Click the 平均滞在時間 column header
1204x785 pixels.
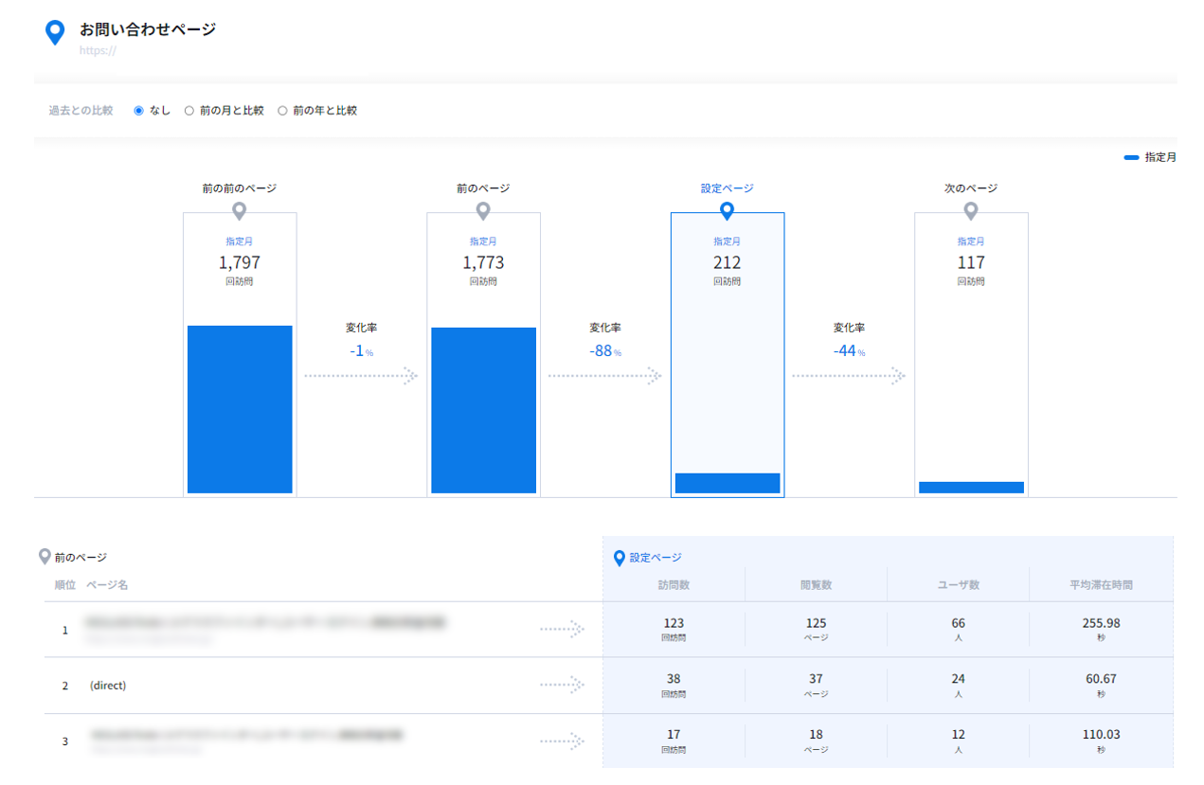[x=1101, y=584]
